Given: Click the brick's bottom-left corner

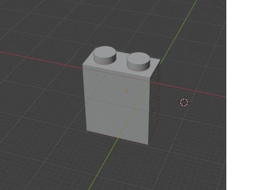Looking at the screenshot, I should click(86, 131).
